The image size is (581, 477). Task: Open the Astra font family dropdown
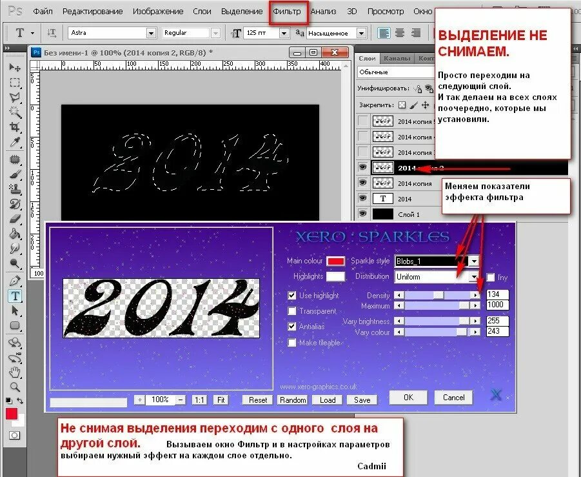tap(151, 33)
